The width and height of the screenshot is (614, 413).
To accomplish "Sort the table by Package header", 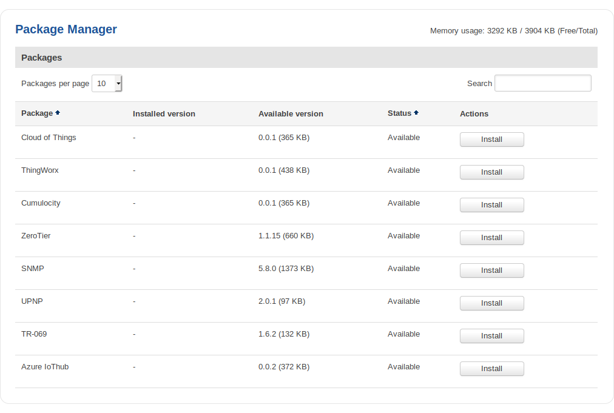I will tap(37, 113).
